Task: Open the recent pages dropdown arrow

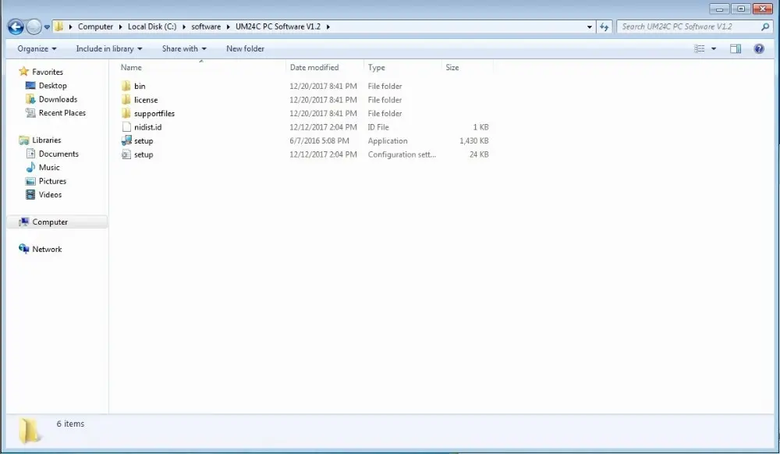Action: coord(47,27)
